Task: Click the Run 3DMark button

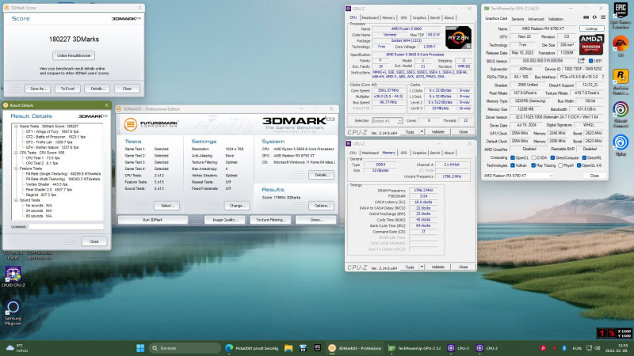Action: 152,220
